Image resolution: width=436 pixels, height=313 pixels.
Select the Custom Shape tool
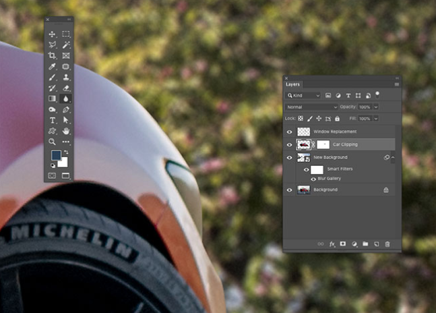(52, 131)
